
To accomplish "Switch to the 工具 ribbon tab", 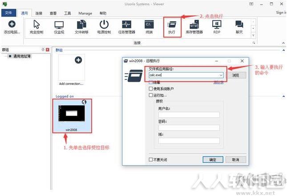I will coord(67,13).
